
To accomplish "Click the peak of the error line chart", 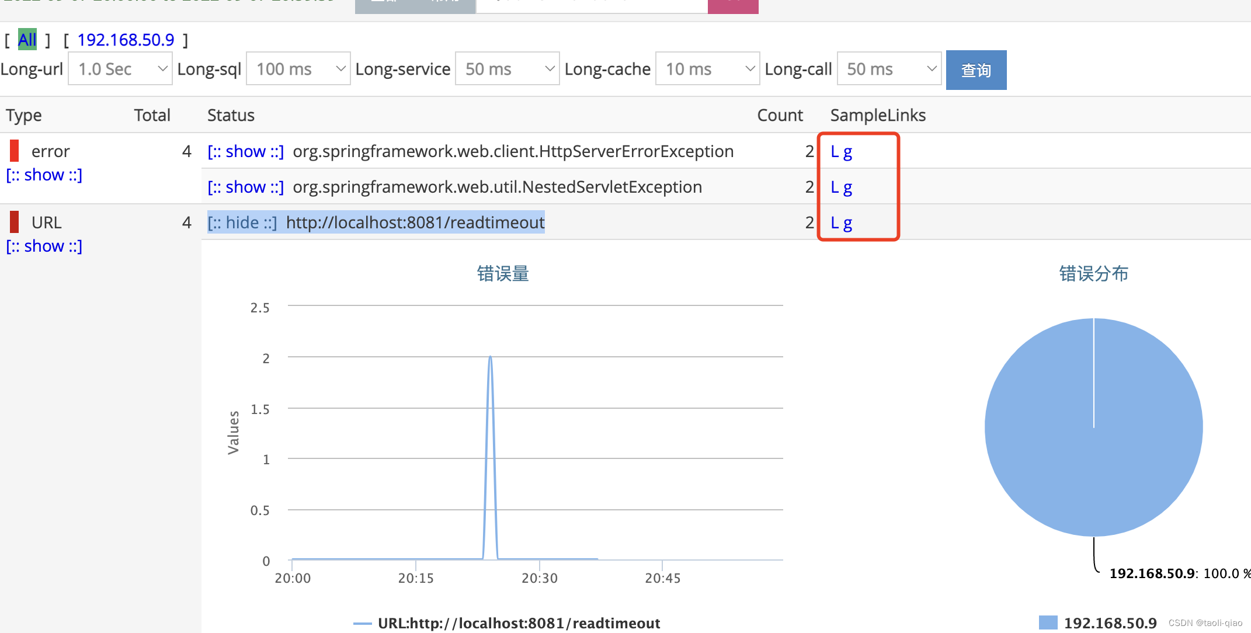I will coord(490,357).
